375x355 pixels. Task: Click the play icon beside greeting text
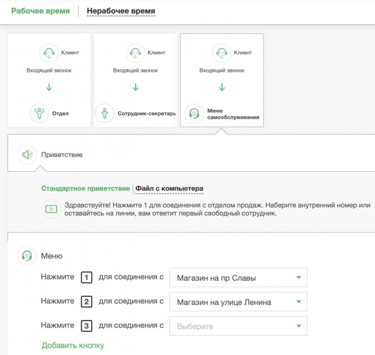pyautogui.click(x=50, y=209)
